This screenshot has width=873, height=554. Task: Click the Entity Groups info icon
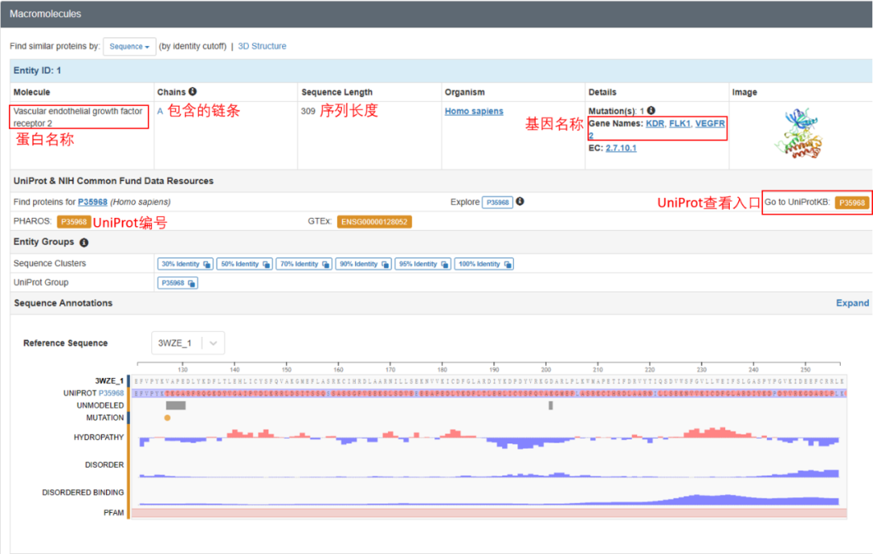coord(84,242)
